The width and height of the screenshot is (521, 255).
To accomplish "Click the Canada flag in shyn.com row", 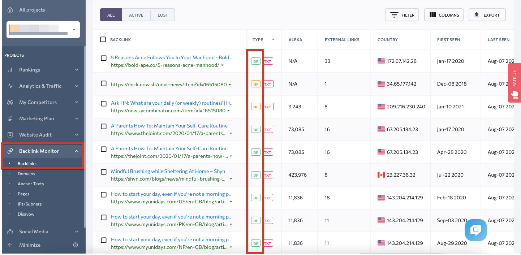I will pyautogui.click(x=381, y=175).
